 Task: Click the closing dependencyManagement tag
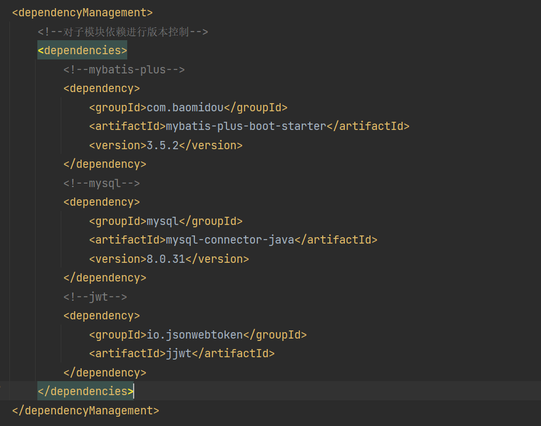[x=85, y=410]
